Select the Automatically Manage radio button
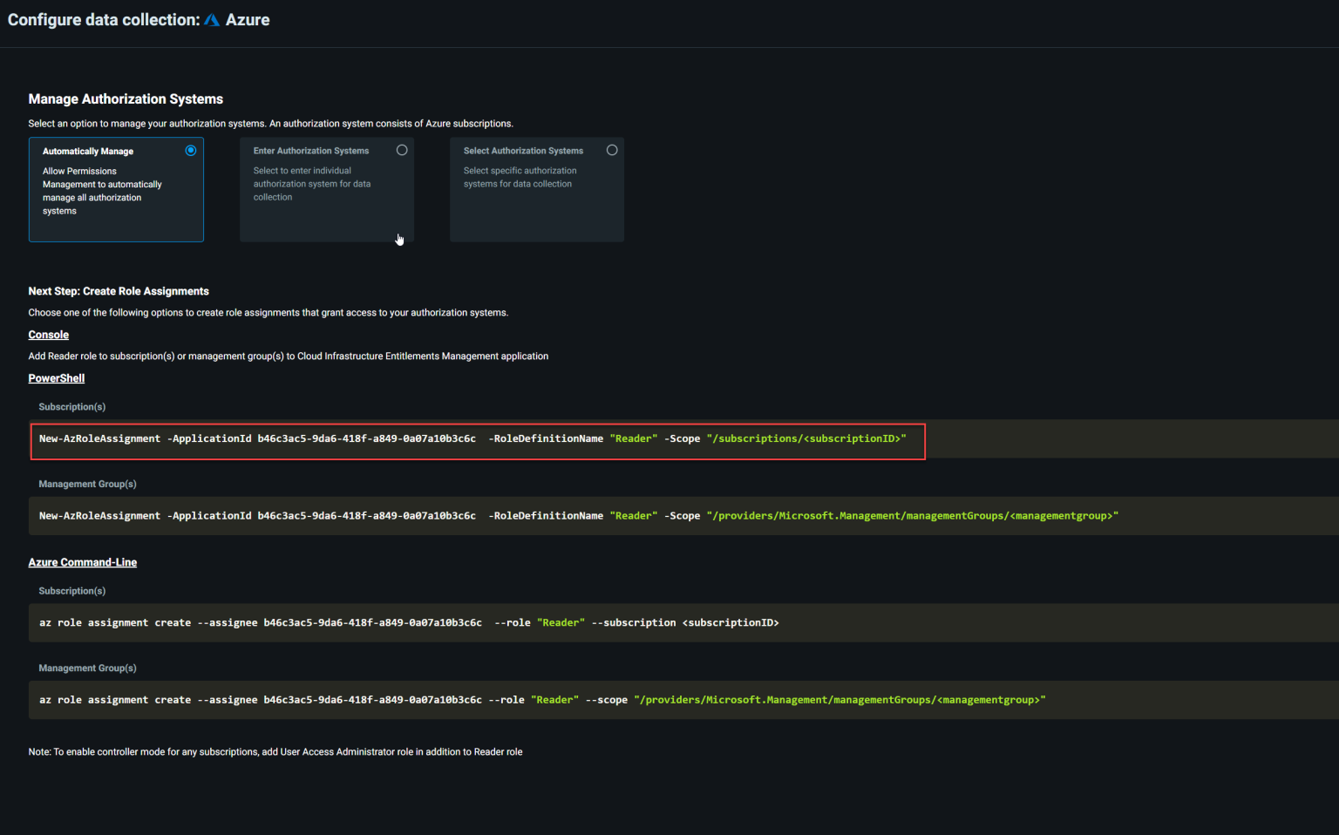1339x835 pixels. point(191,150)
